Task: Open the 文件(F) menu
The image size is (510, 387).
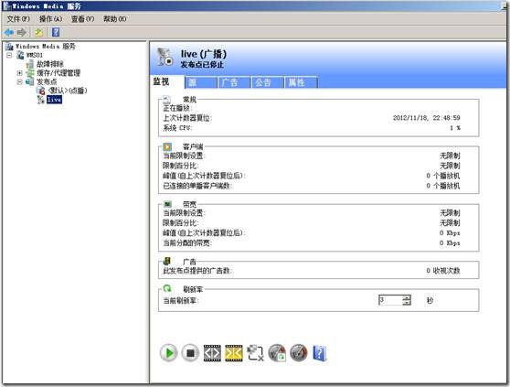Action: (x=18, y=19)
